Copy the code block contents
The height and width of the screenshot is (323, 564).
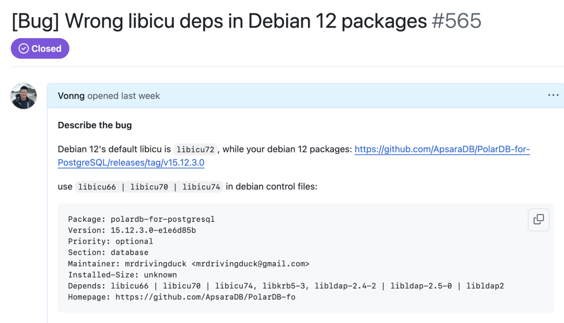tap(538, 220)
